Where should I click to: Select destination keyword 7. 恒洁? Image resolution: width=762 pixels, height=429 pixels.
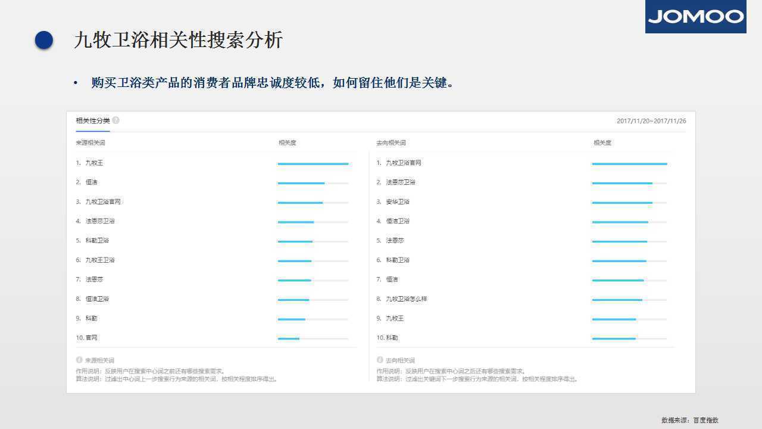tap(388, 279)
